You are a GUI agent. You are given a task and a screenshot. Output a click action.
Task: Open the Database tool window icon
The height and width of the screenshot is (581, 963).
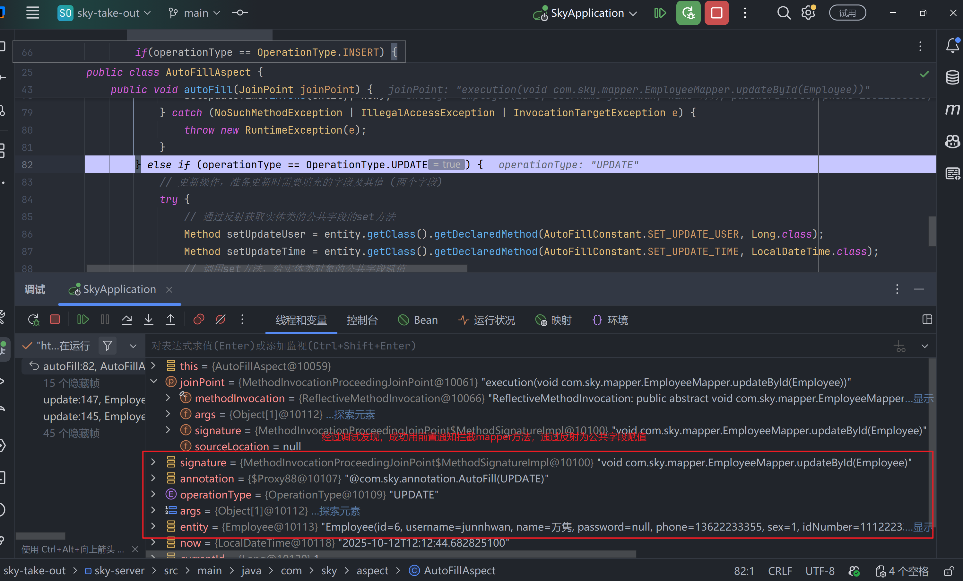point(952,77)
